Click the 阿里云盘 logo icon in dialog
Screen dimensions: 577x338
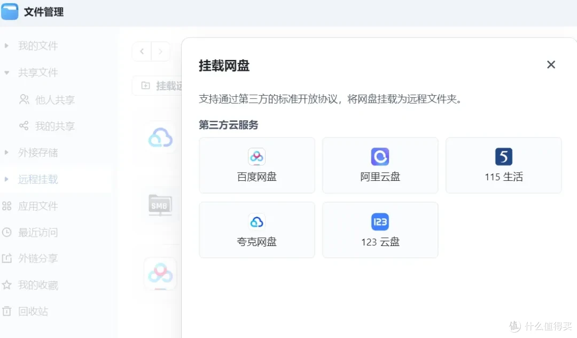tap(380, 157)
